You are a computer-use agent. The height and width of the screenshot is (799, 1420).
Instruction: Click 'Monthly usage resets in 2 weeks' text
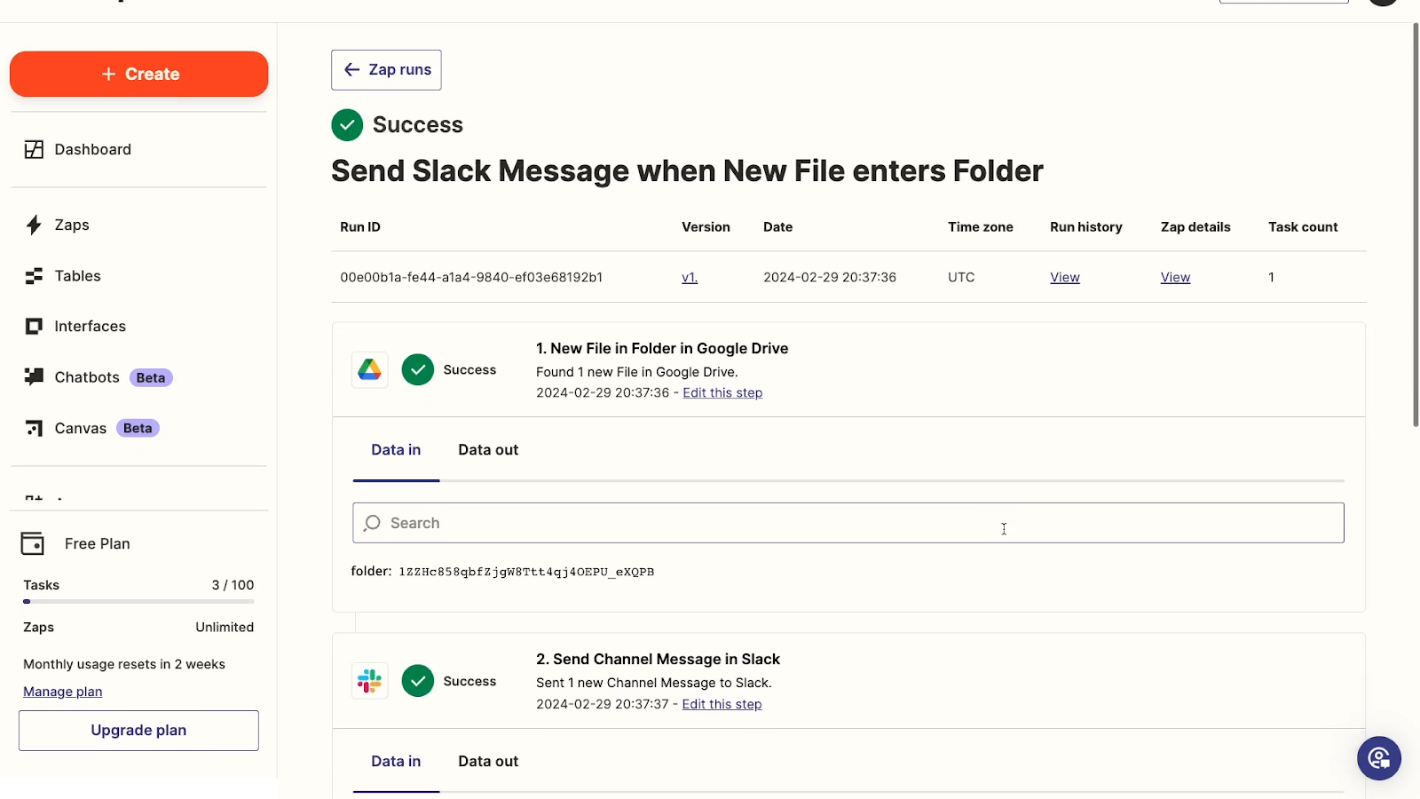[x=124, y=664]
